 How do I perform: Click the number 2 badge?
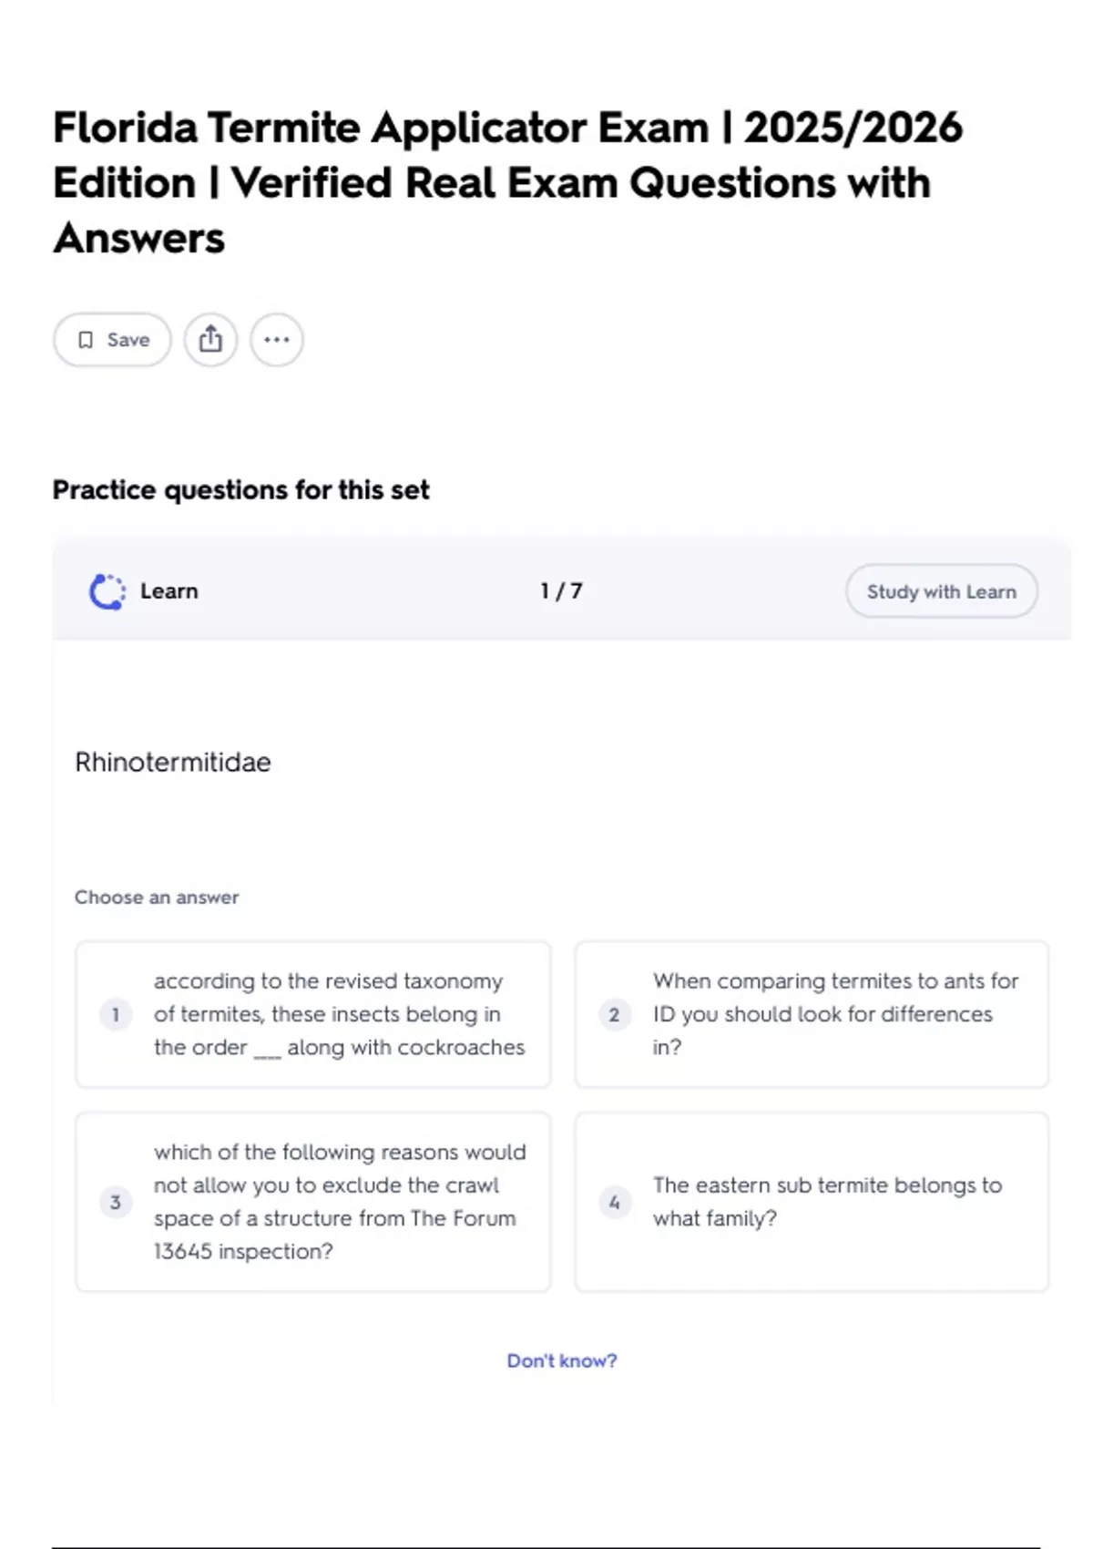(615, 1014)
